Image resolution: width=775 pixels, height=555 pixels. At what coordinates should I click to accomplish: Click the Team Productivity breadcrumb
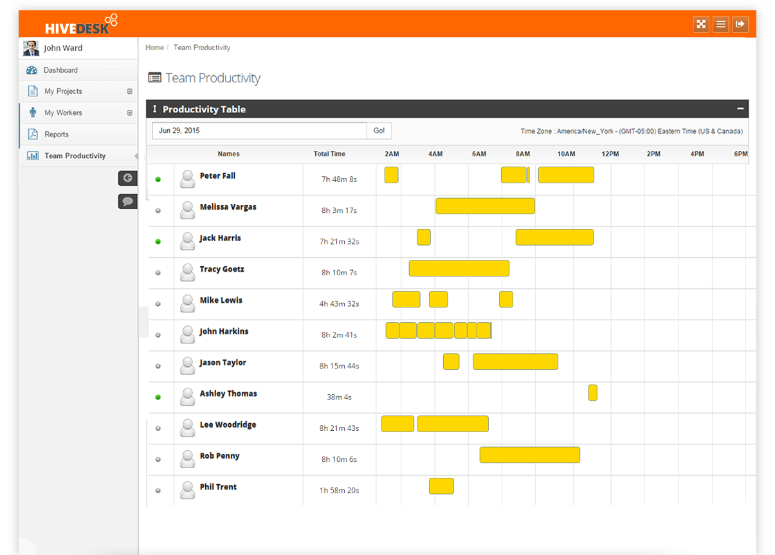[x=201, y=48]
